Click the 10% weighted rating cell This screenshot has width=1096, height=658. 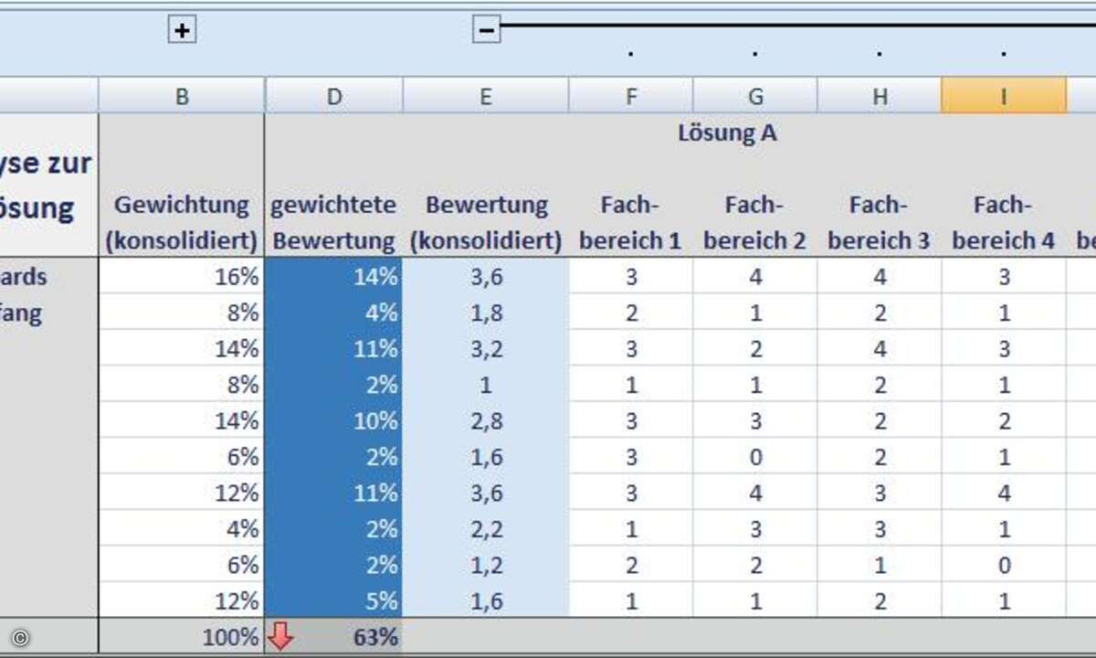(334, 420)
